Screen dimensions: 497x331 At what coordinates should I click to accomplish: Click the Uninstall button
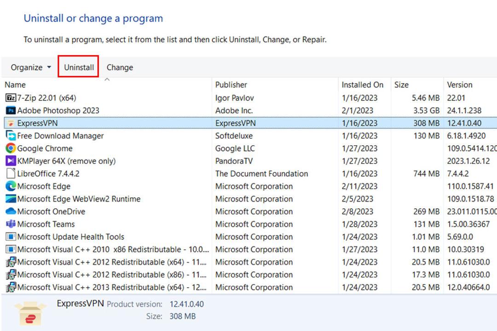(x=79, y=67)
